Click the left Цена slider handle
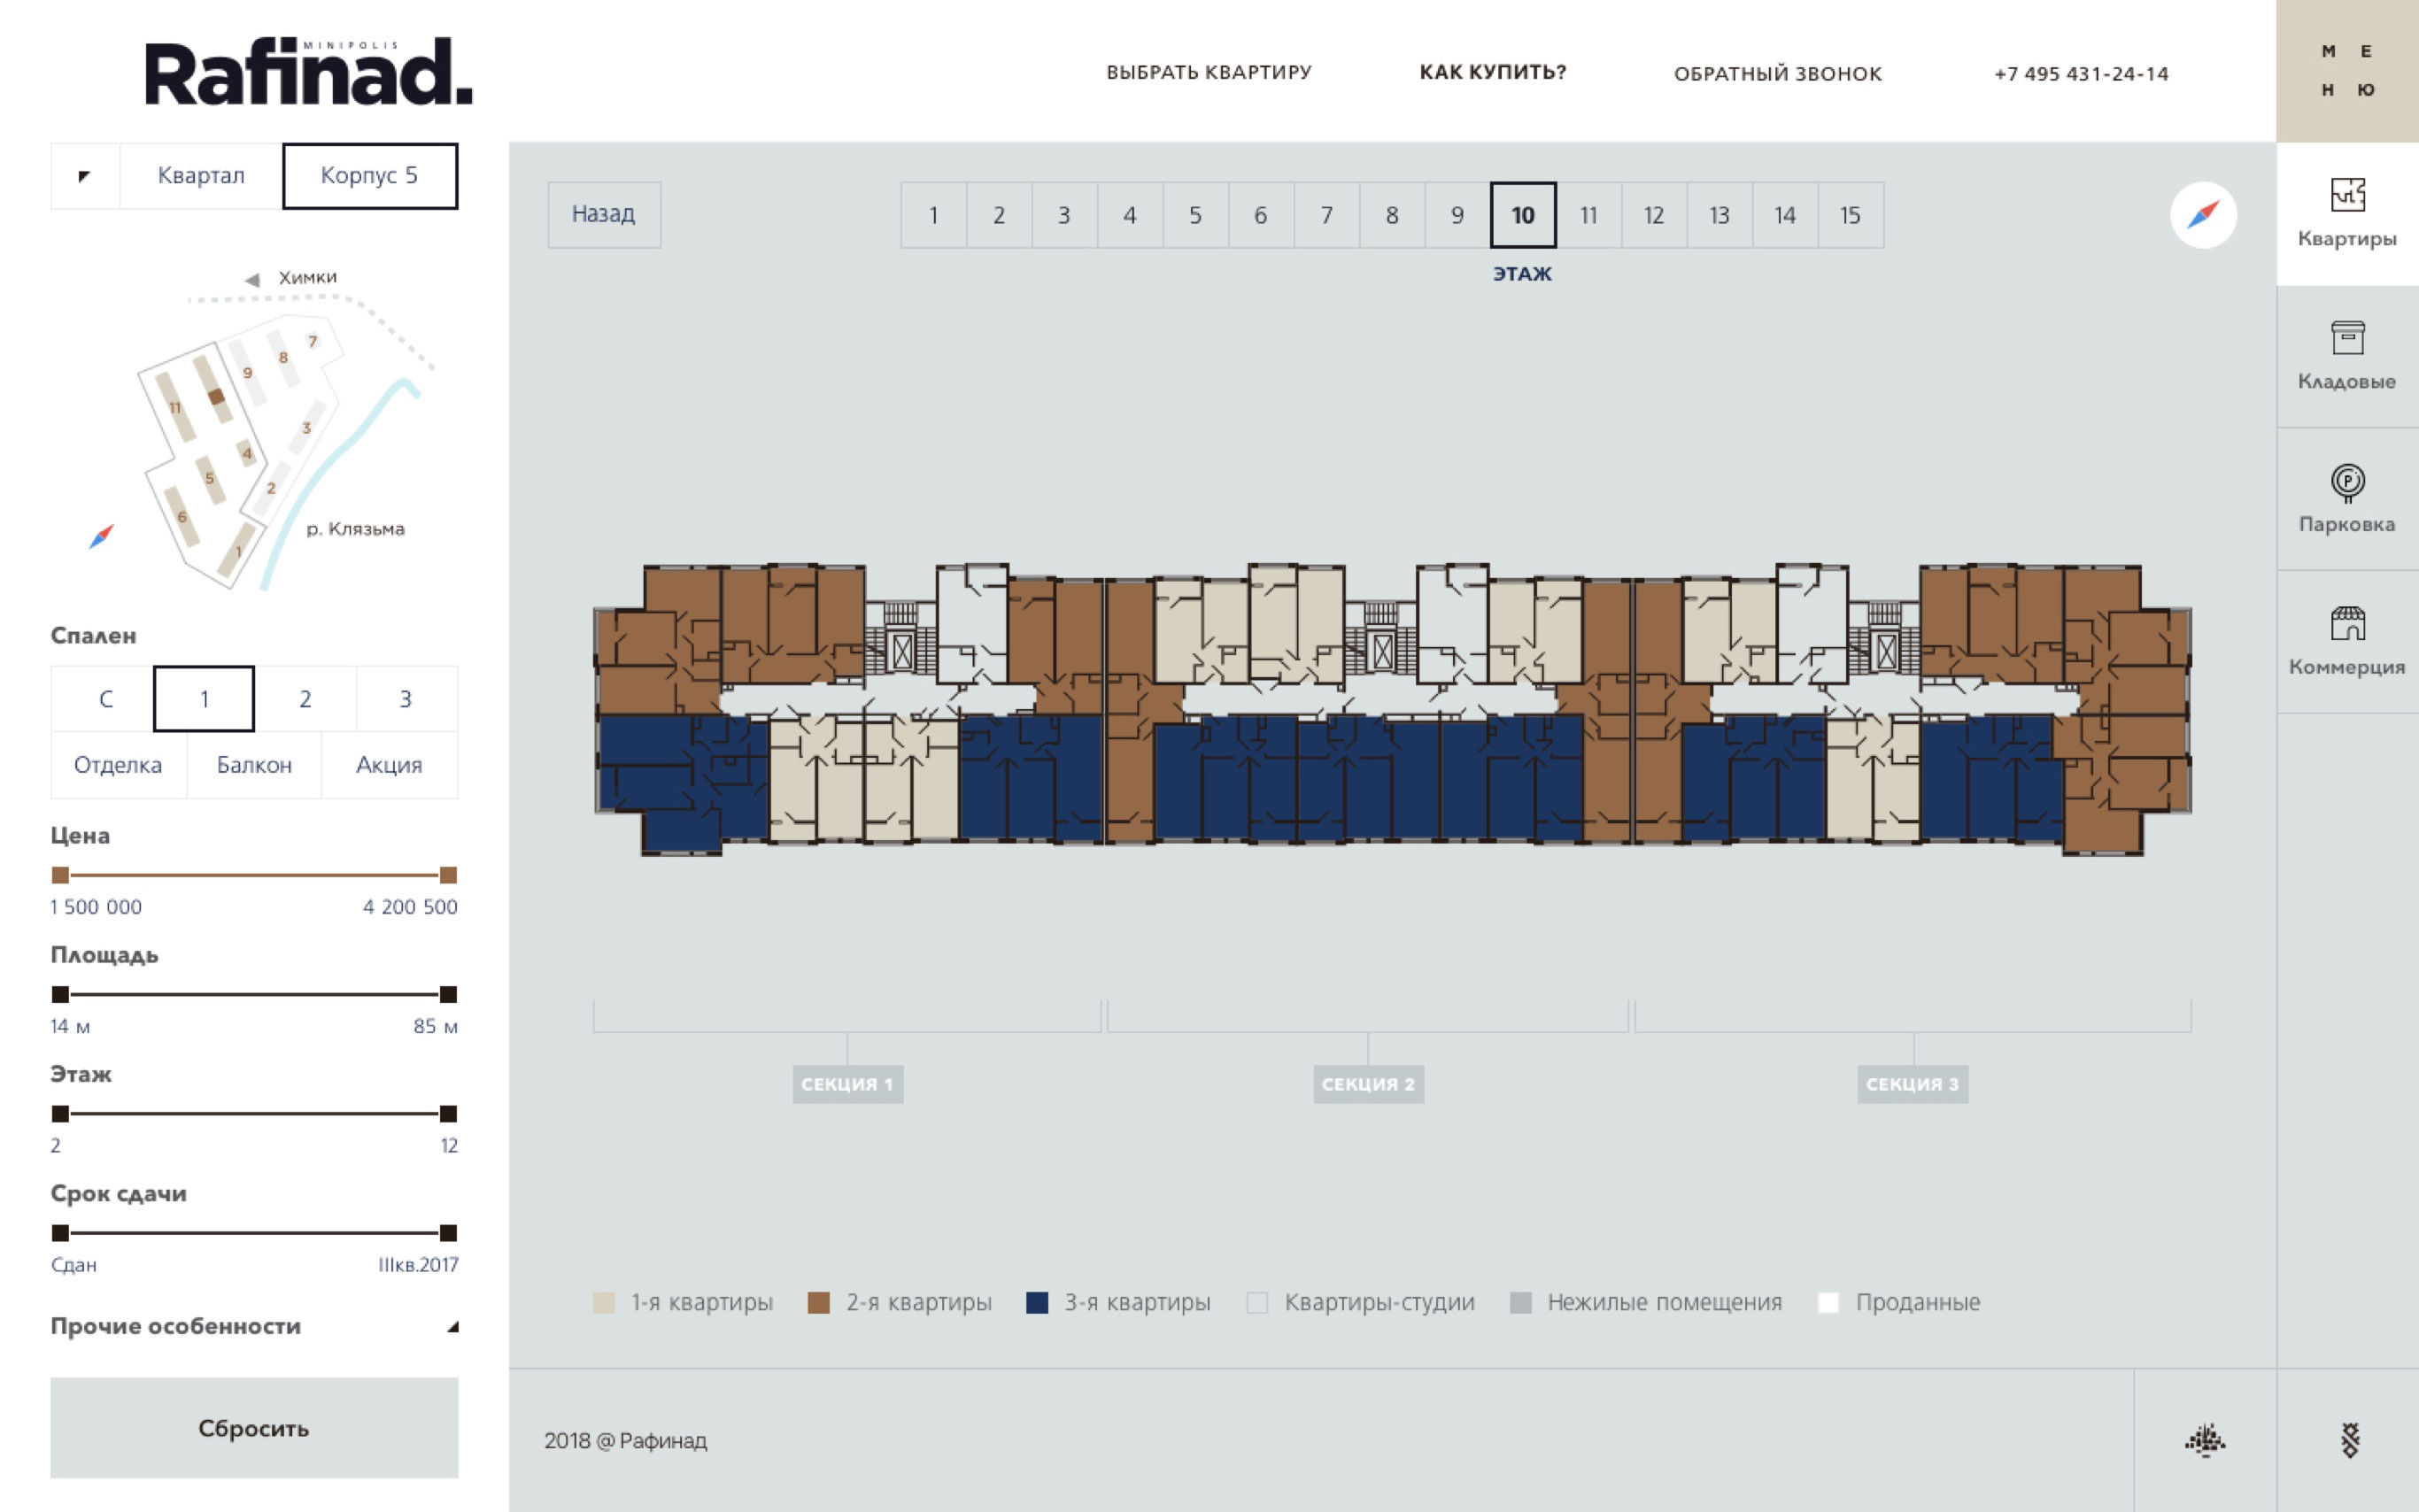Image resolution: width=2419 pixels, height=1512 pixels. tap(60, 875)
